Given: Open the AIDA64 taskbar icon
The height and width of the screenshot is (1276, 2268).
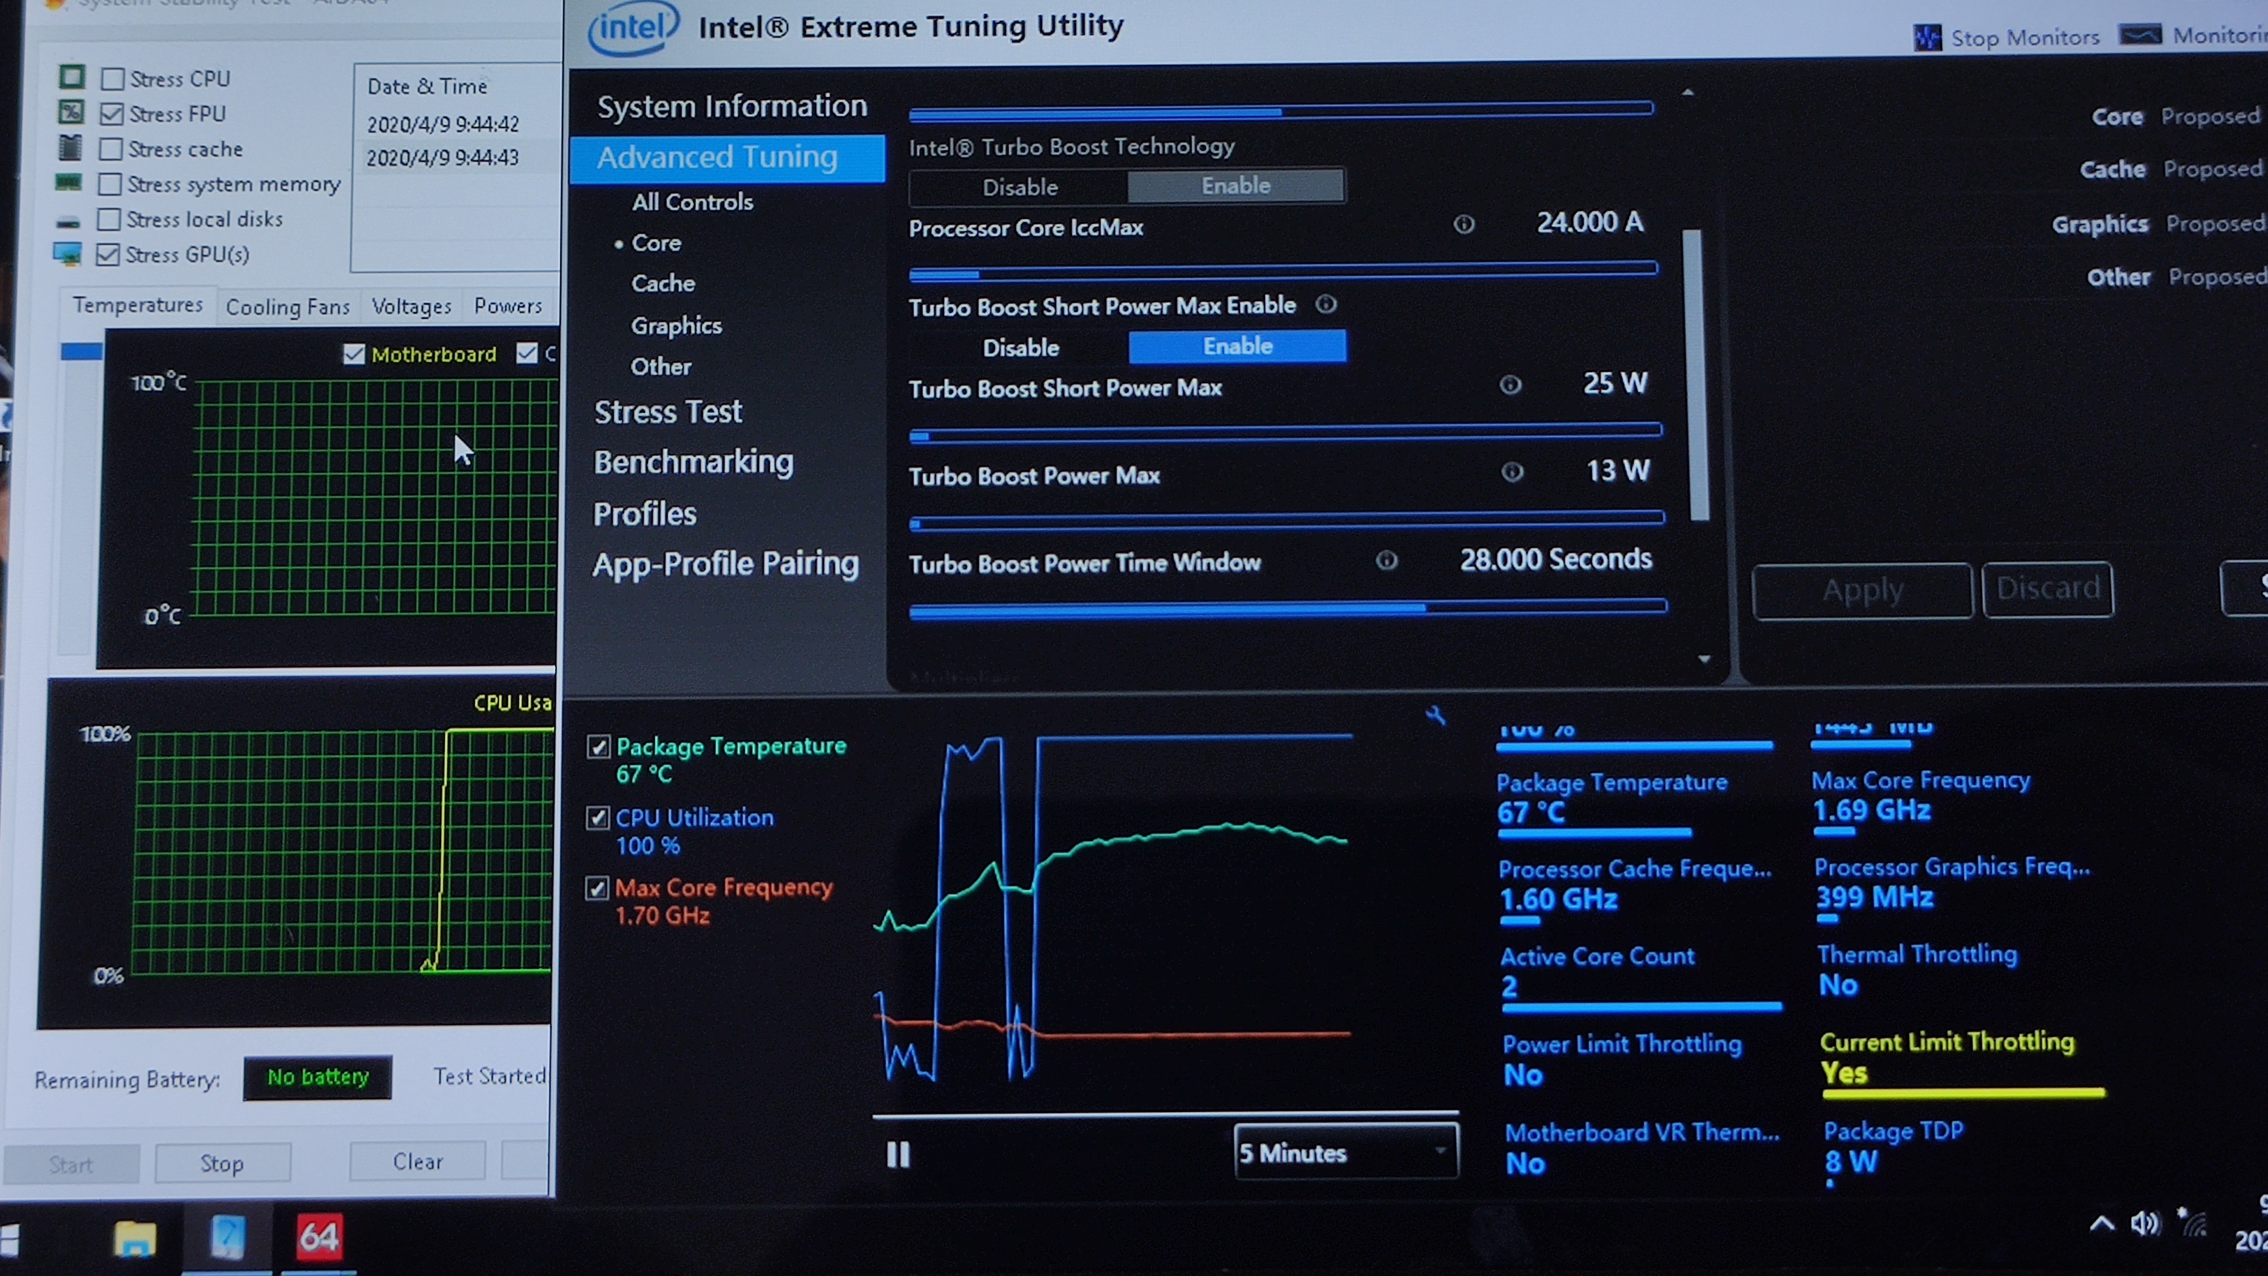Looking at the screenshot, I should tap(318, 1236).
